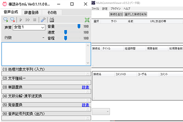The height and width of the screenshot is (122, 183).
Task: Click the (3) 単語置換 result field
Action: pyautogui.click(x=46, y=91)
